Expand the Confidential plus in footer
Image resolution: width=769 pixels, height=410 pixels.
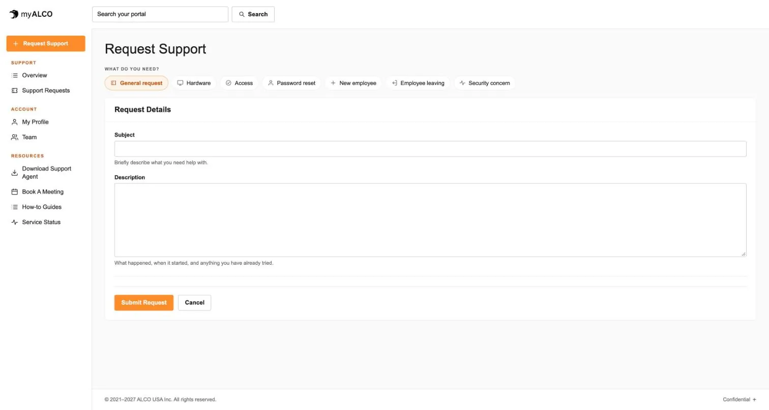[x=754, y=400]
